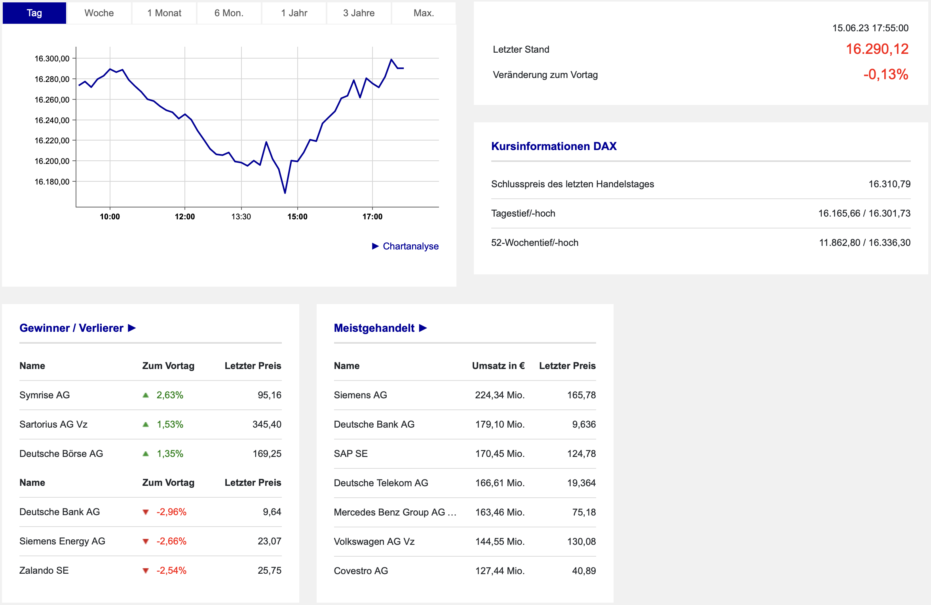Image resolution: width=931 pixels, height=605 pixels.
Task: Click green up arrow beside Symrise AG
Action: tap(146, 395)
